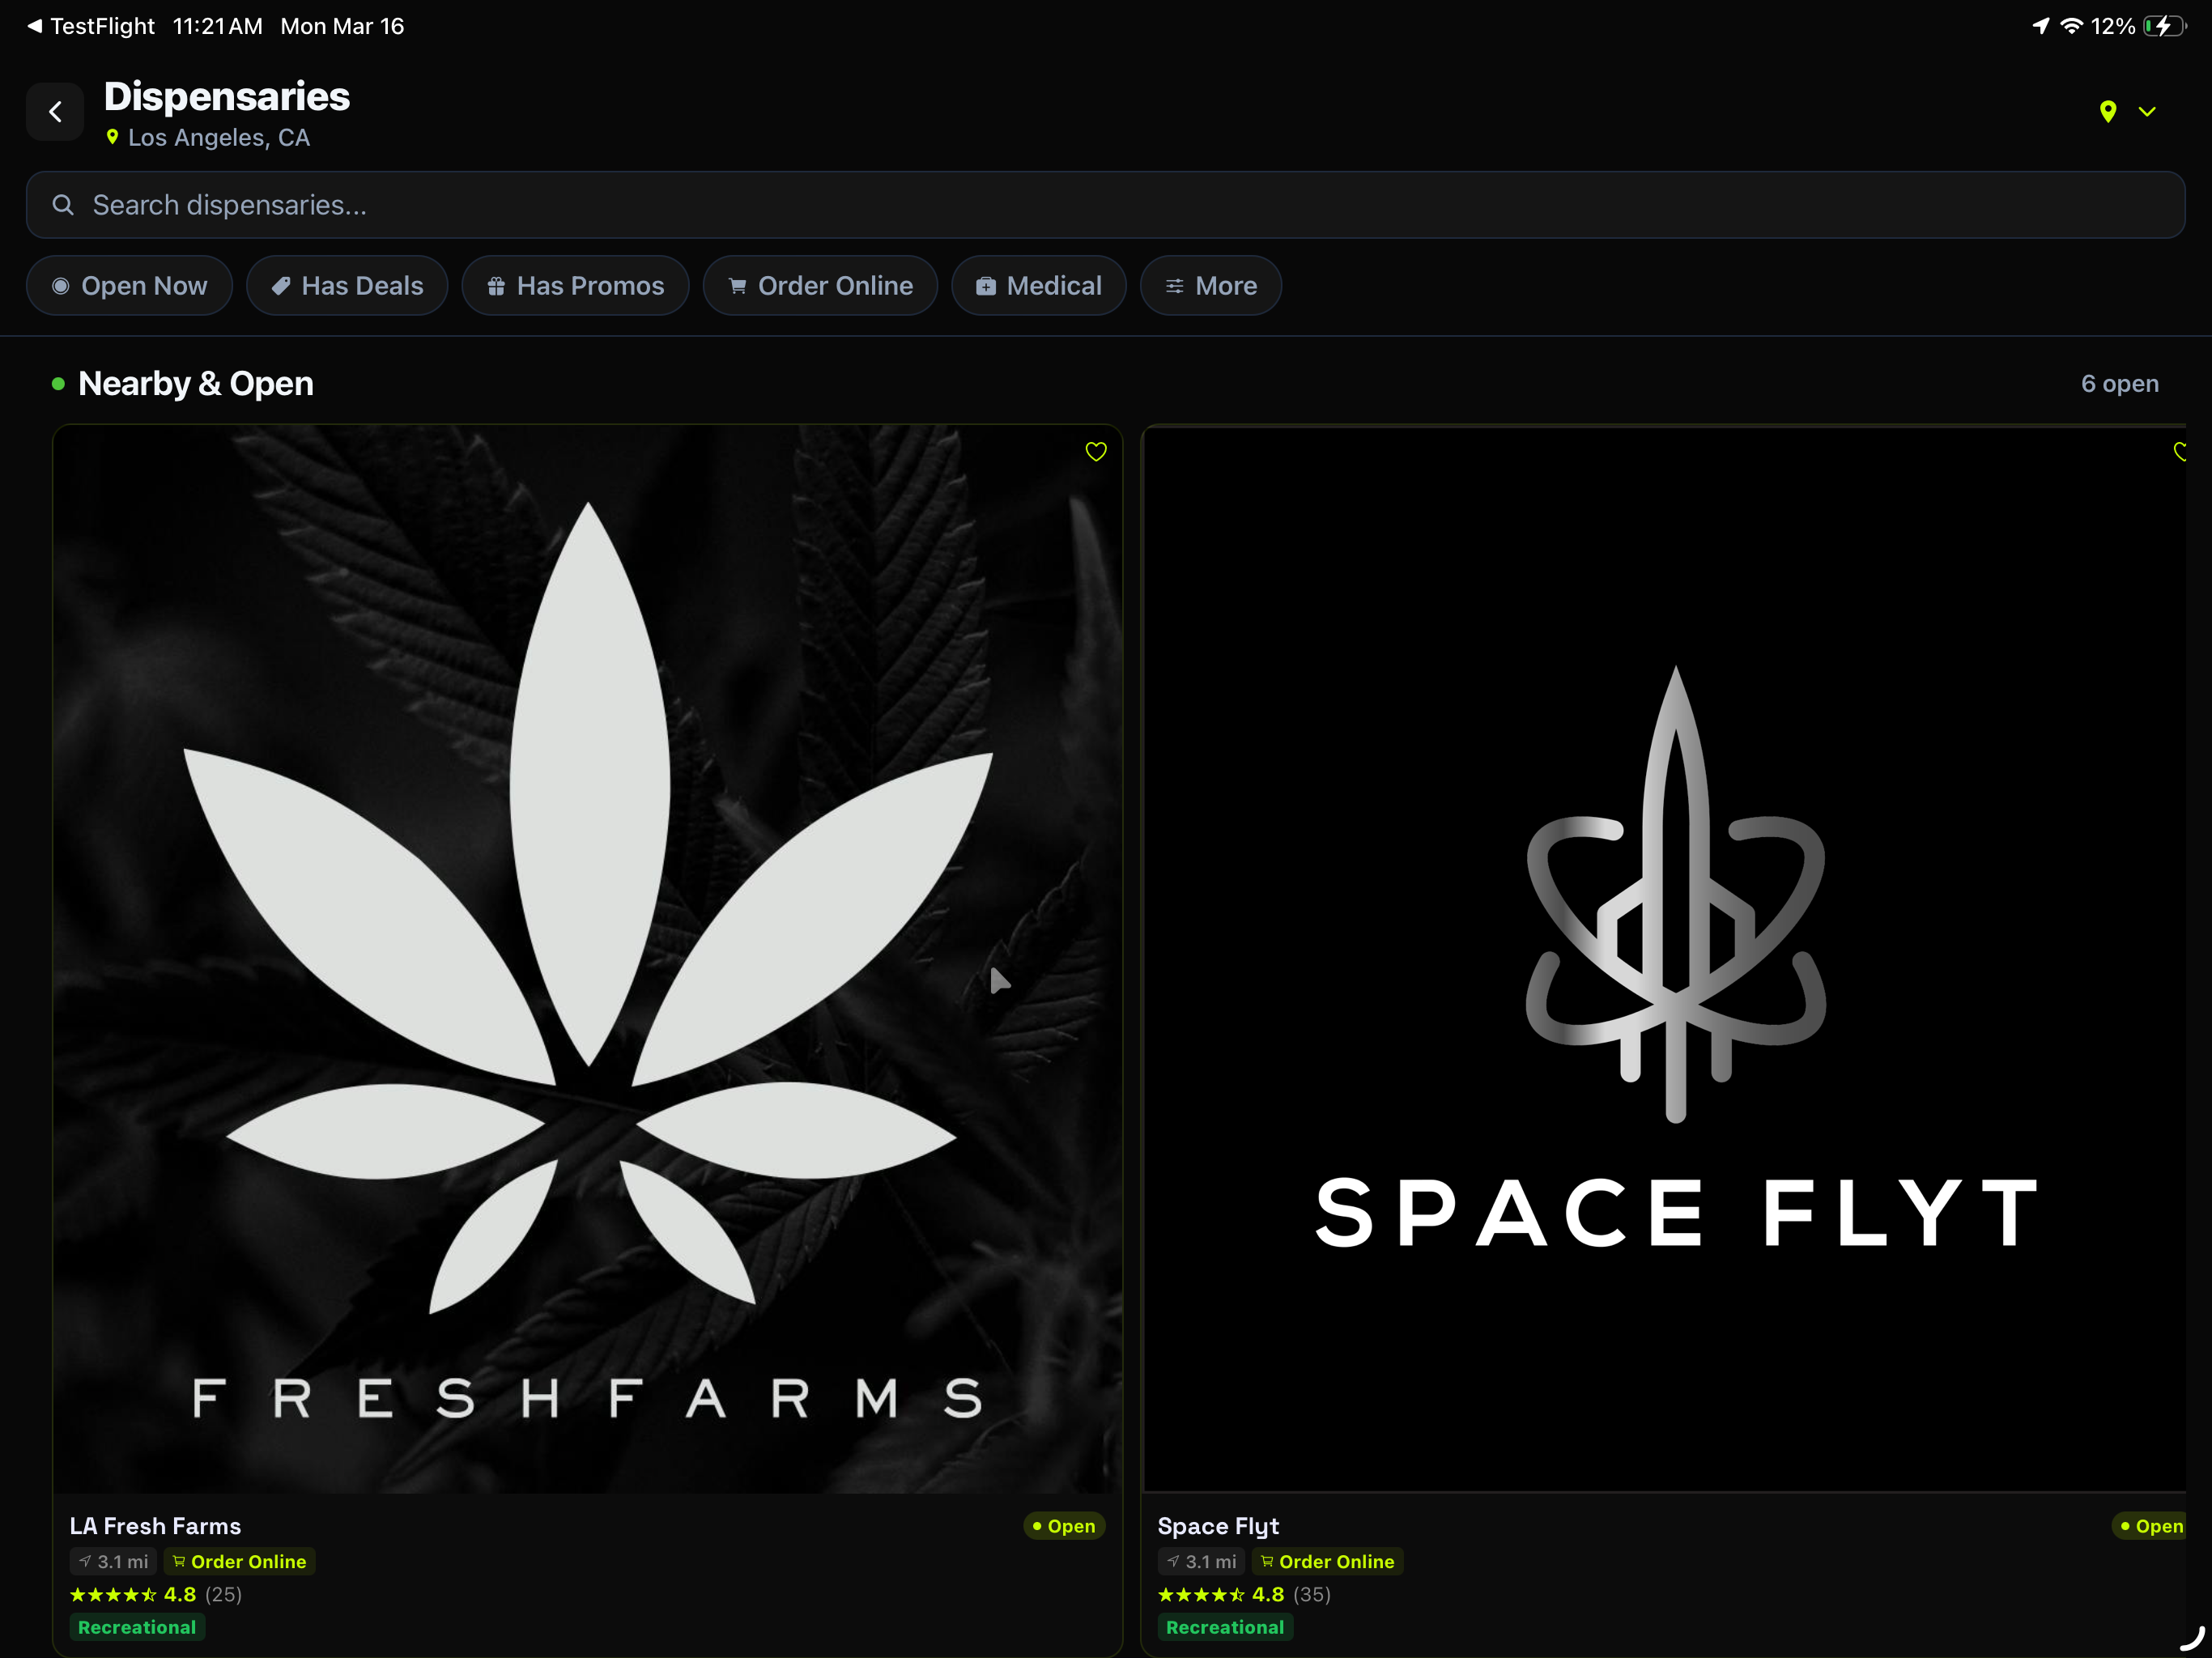This screenshot has height=1658, width=2212.
Task: Click the Dispensaries page title
Action: [227, 97]
